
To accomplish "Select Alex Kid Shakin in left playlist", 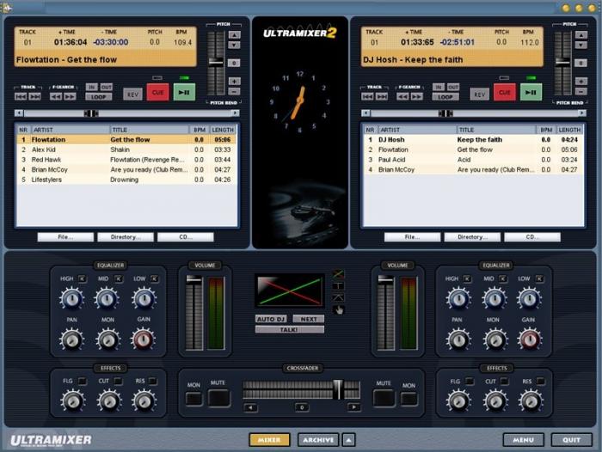I will [x=126, y=150].
